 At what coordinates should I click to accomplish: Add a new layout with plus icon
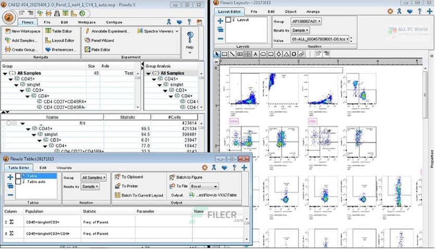221,21
